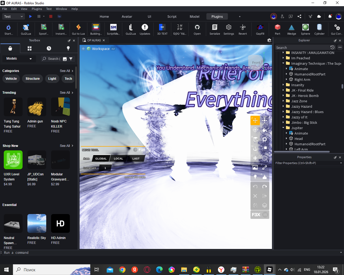Switch to the Avatar ribbon tab

[x=127, y=16]
